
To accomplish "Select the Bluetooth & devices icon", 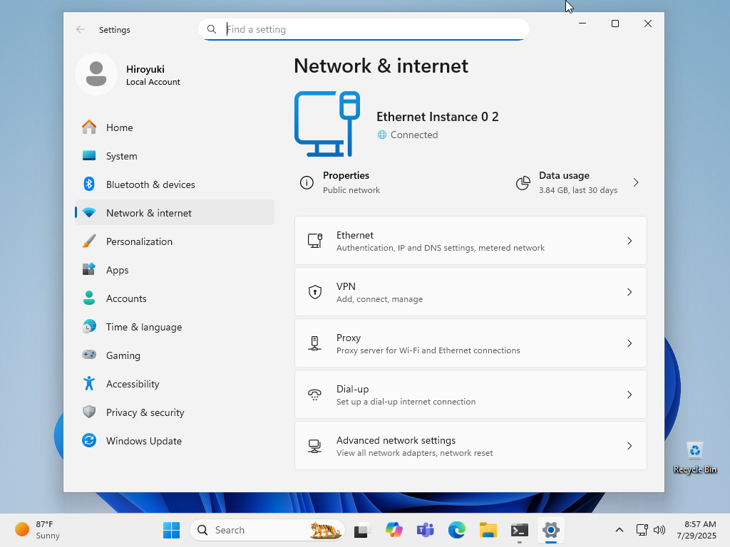I will coord(88,184).
